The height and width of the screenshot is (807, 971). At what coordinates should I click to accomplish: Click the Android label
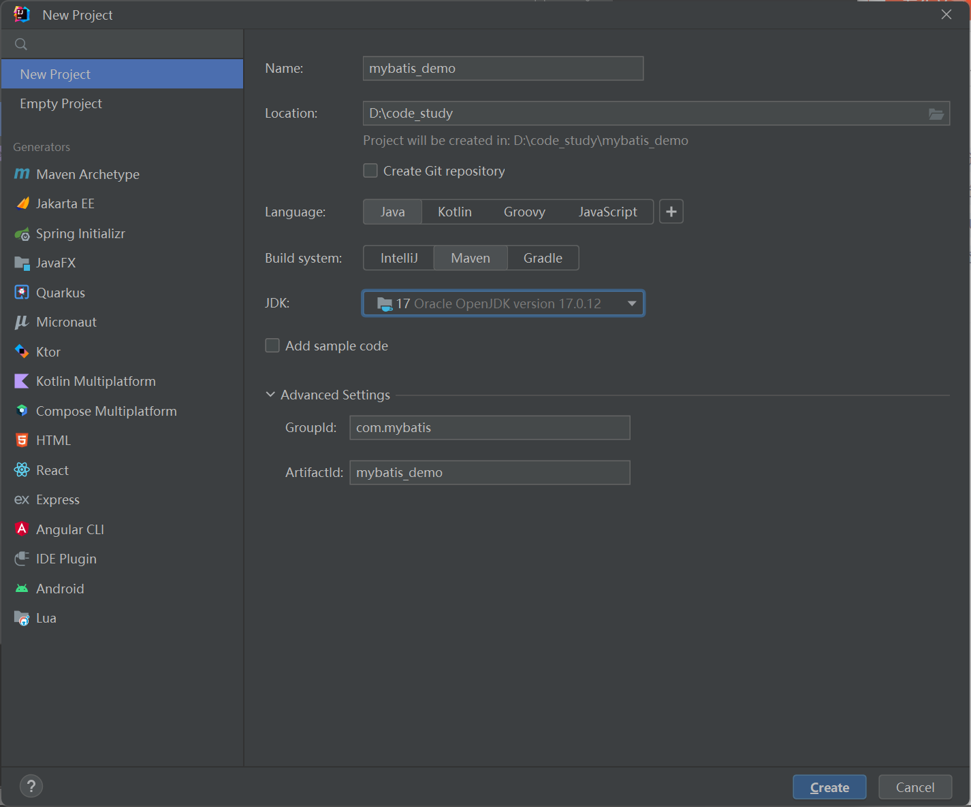tap(60, 589)
